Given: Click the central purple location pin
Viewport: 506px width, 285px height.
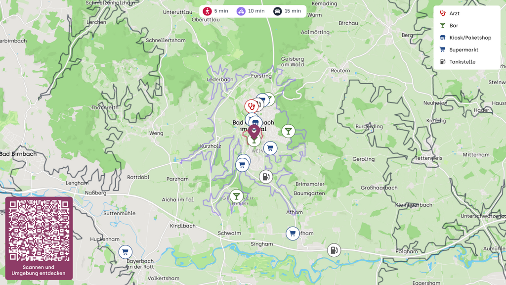Looking at the screenshot, I should (254, 132).
